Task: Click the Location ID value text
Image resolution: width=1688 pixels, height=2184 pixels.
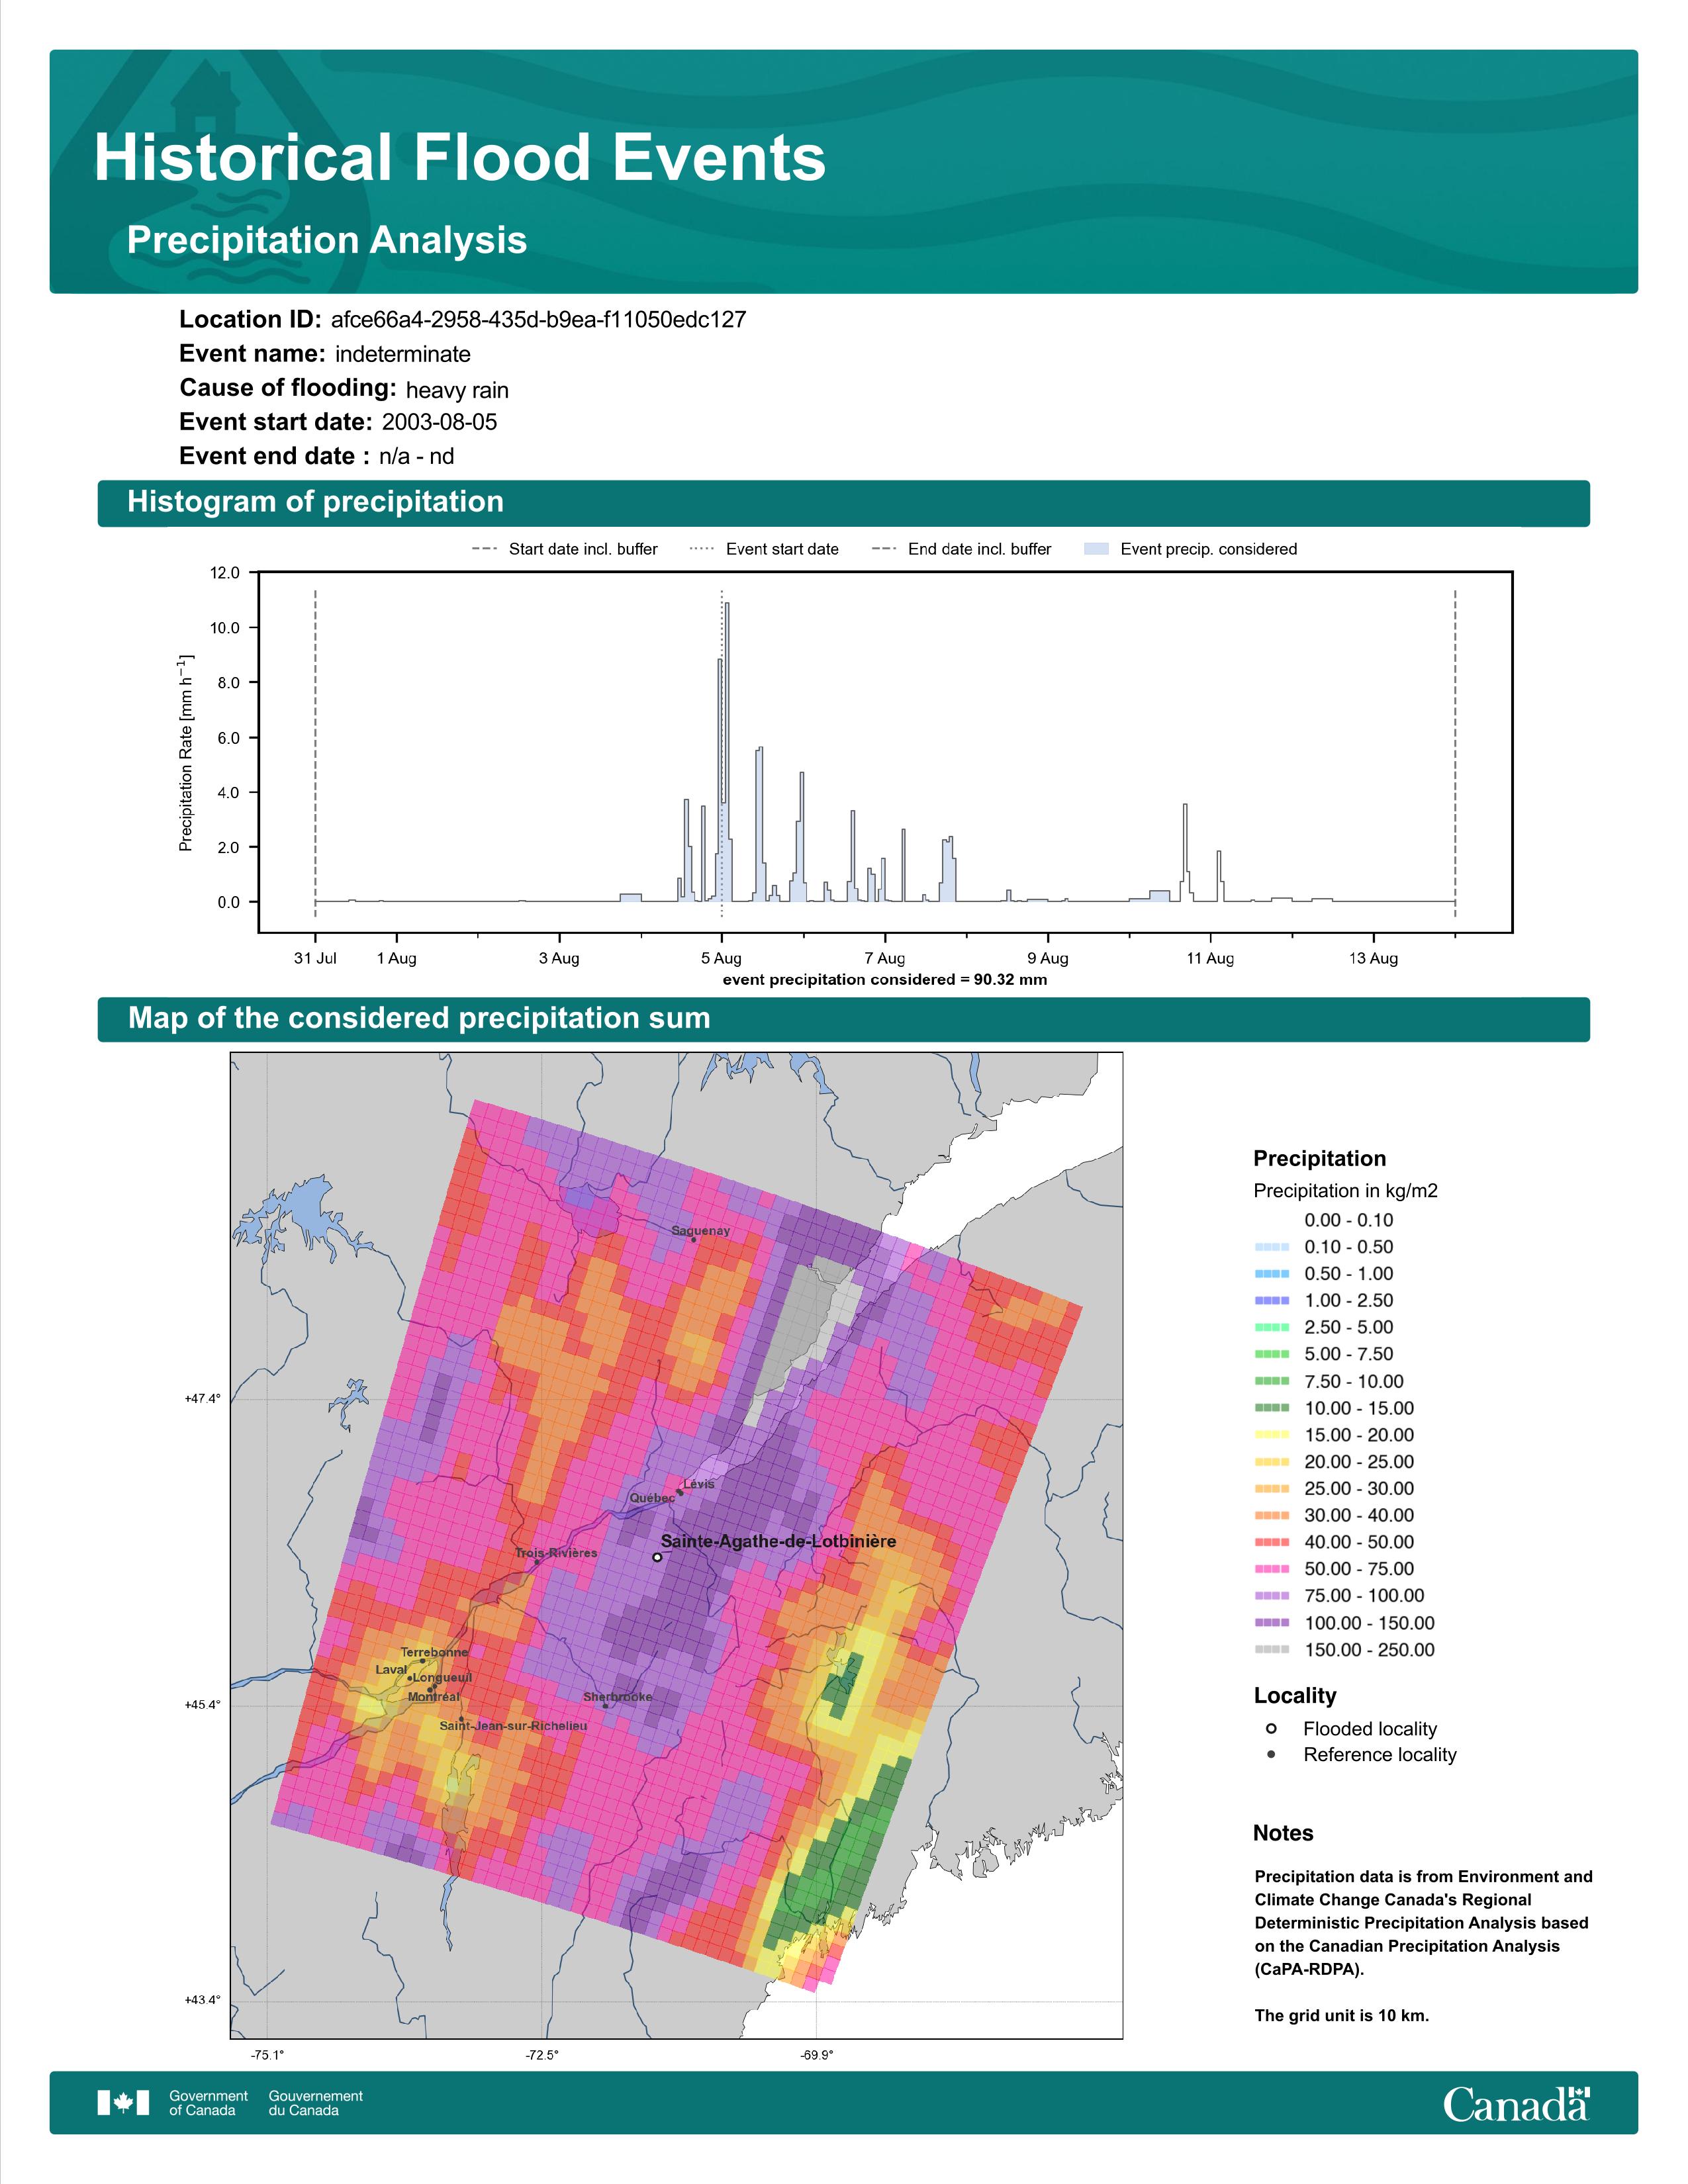Action: pyautogui.click(x=538, y=320)
